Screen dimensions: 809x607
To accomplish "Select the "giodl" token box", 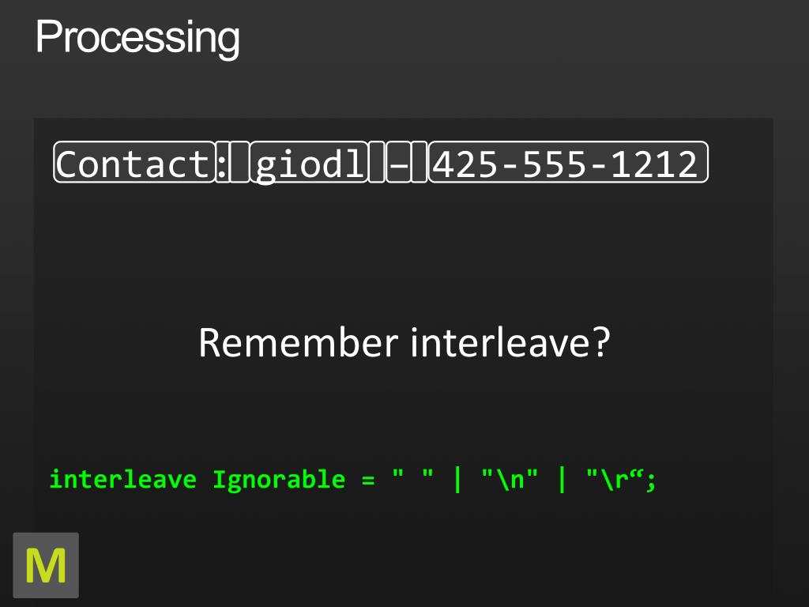I will pos(309,161).
